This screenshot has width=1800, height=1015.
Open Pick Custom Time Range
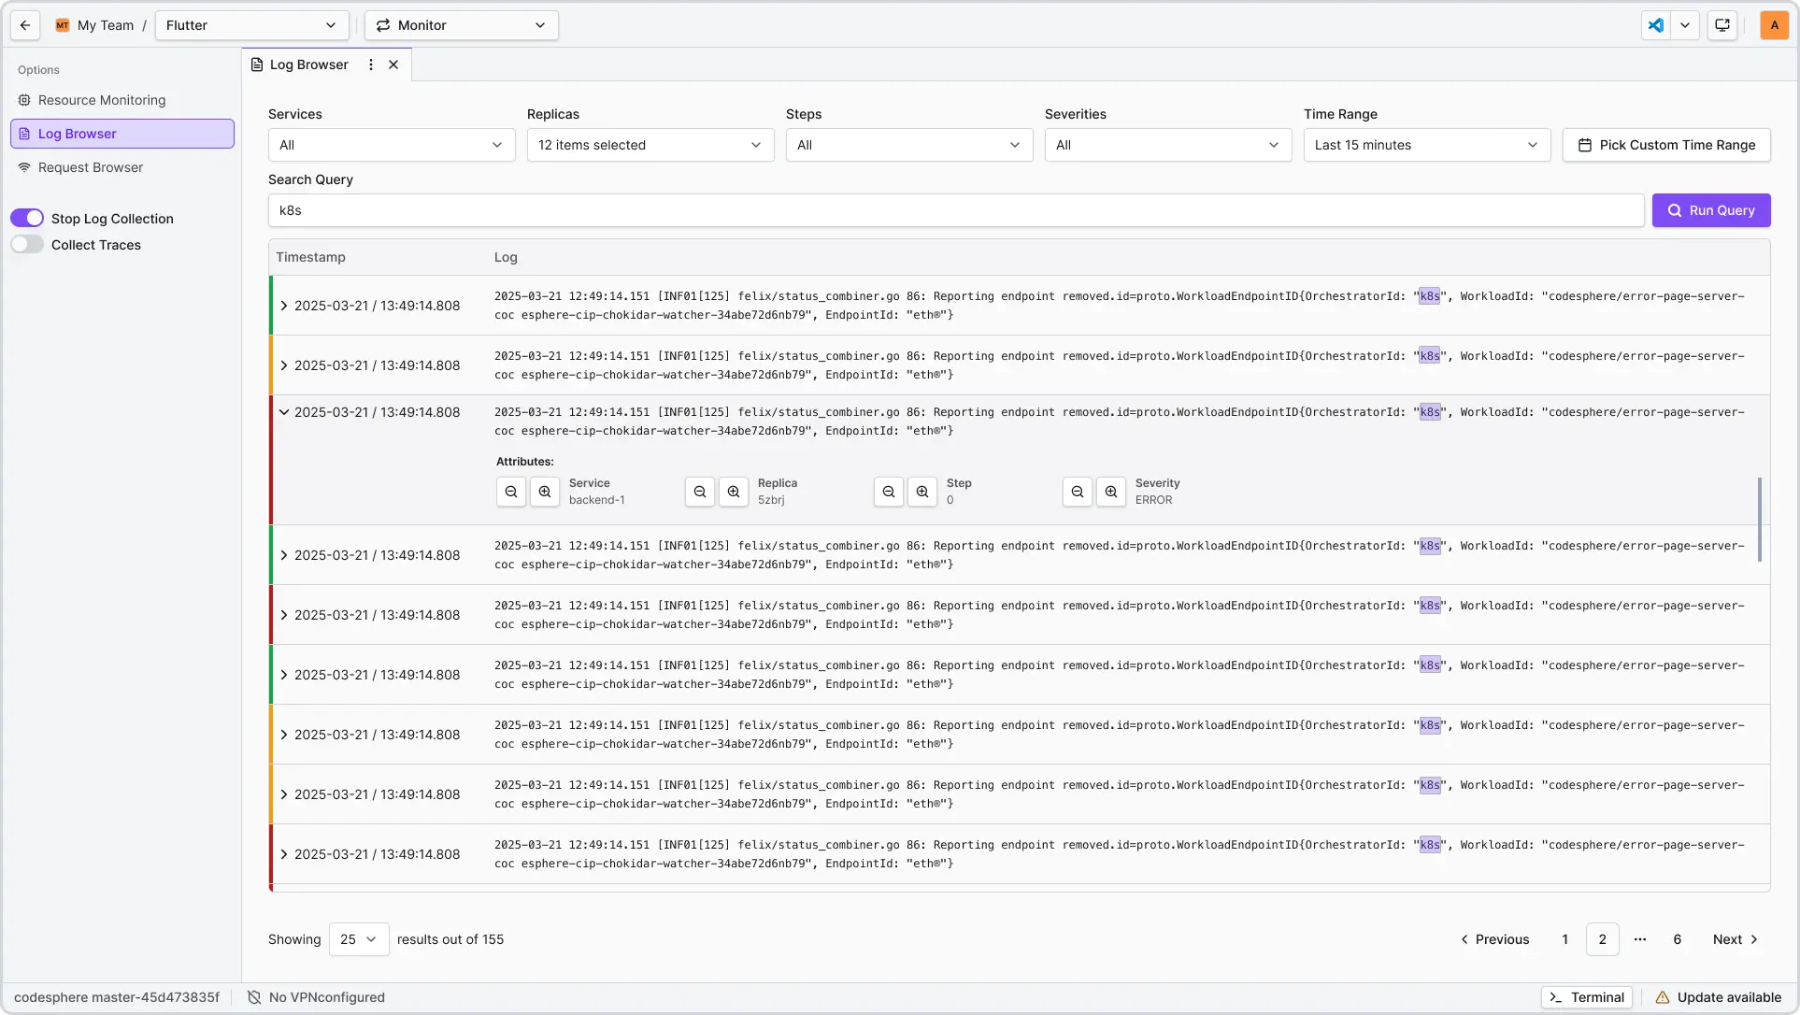tap(1667, 145)
